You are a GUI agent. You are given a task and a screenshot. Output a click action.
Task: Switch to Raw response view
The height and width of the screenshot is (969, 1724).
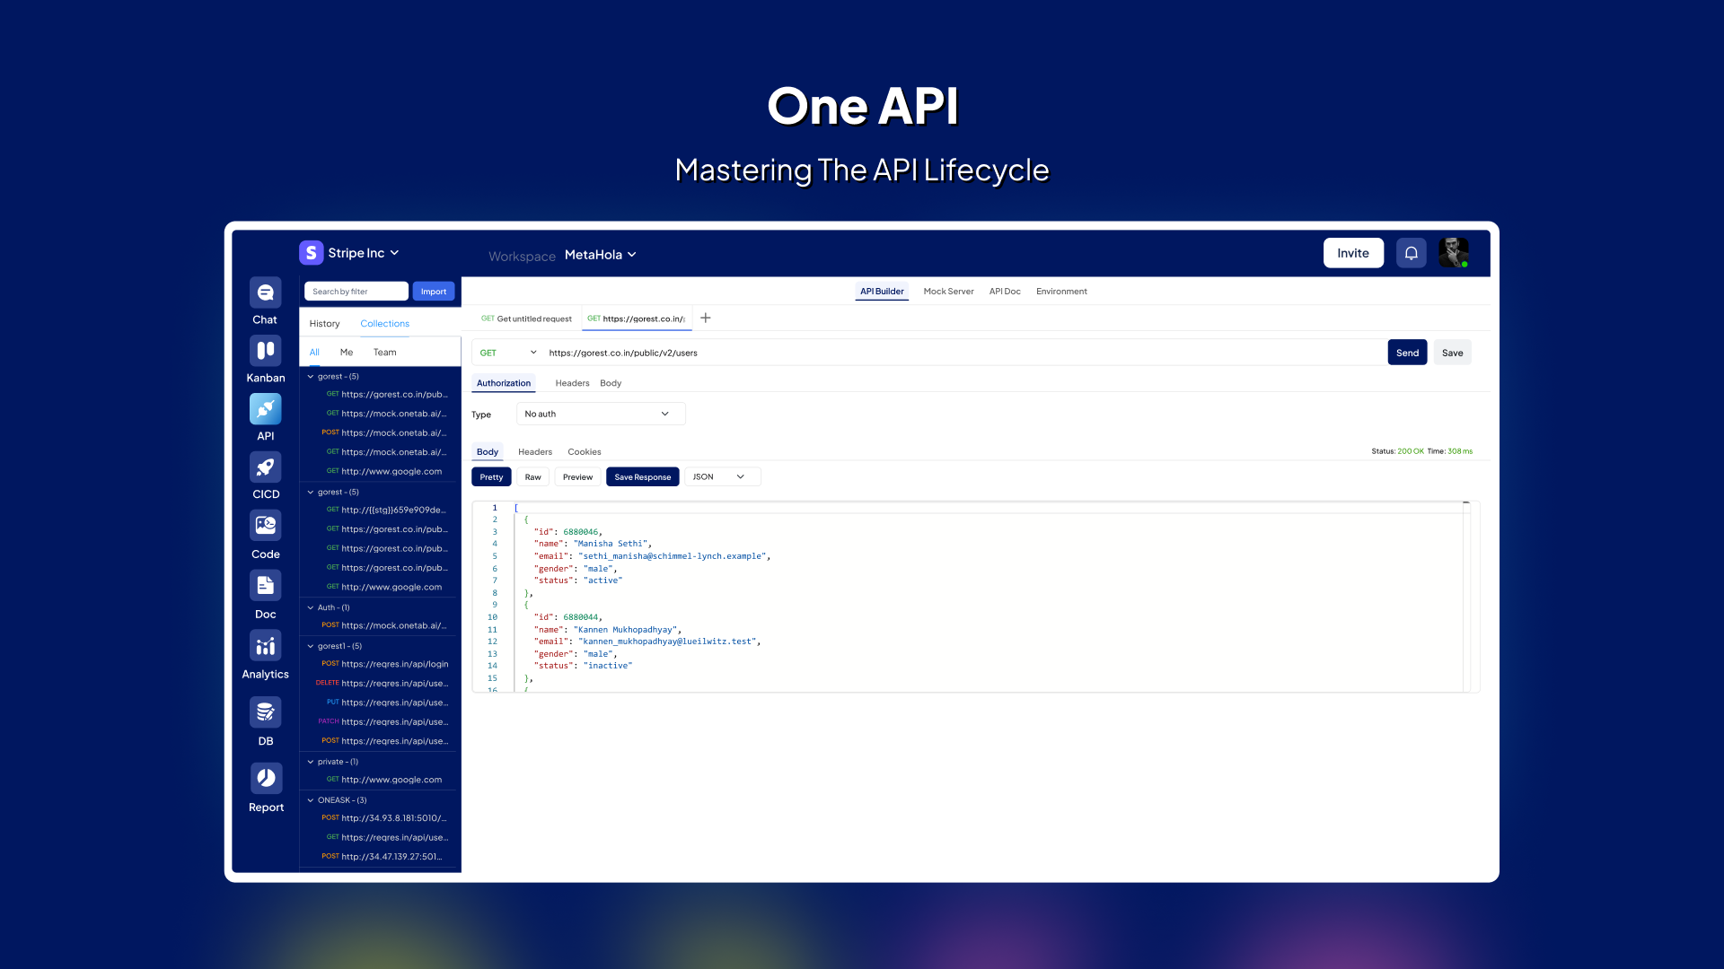[532, 476]
